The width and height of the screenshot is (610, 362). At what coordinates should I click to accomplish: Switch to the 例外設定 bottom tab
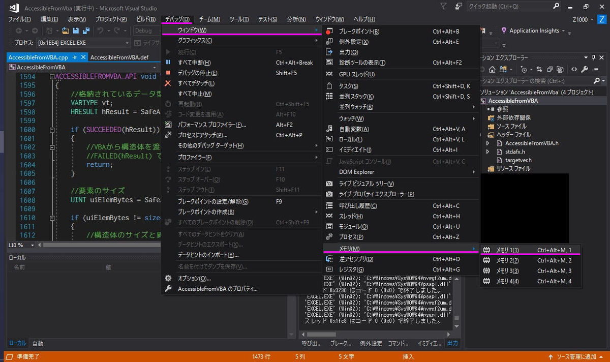coord(371,343)
